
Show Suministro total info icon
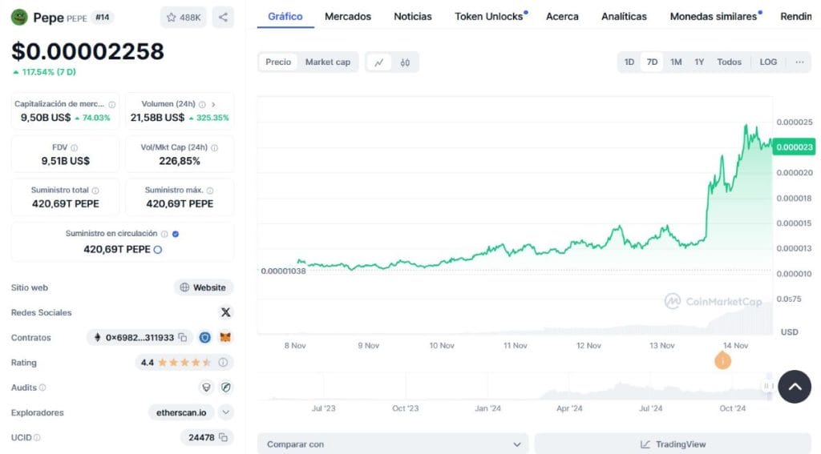coord(95,191)
